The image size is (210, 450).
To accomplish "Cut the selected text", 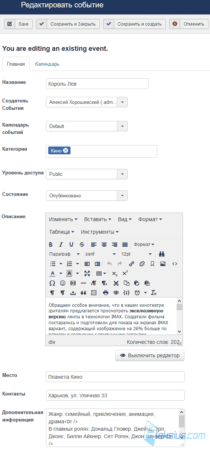I will tap(116, 283).
